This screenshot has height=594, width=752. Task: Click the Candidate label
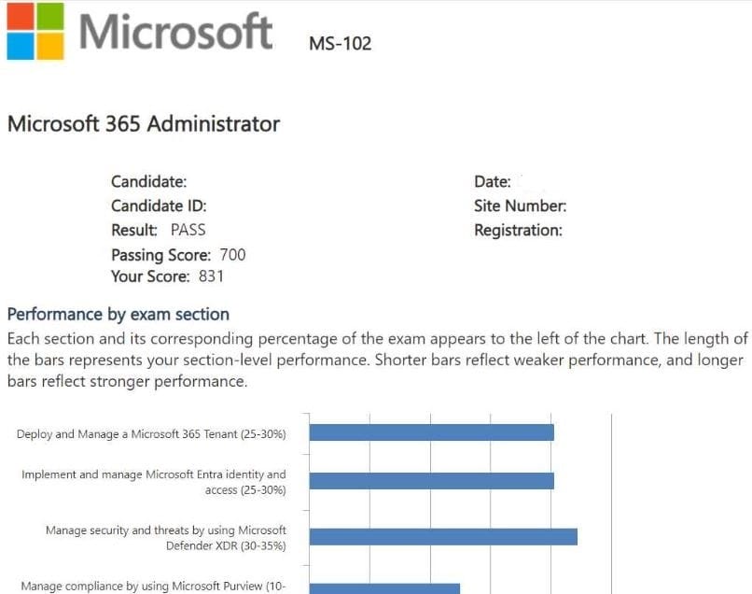coord(148,182)
